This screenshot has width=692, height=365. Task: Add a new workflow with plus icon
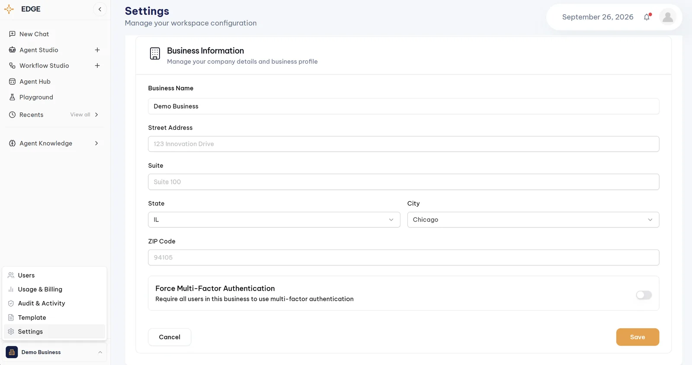pos(97,66)
